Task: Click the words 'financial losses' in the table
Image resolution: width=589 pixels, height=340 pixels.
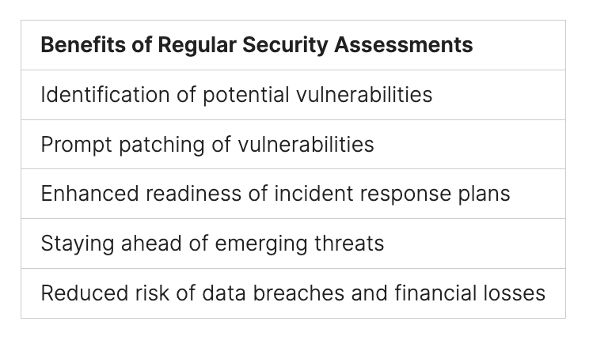Action: click(x=470, y=293)
